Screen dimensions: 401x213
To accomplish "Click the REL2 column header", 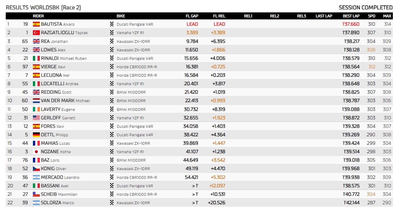I will (x=275, y=16).
